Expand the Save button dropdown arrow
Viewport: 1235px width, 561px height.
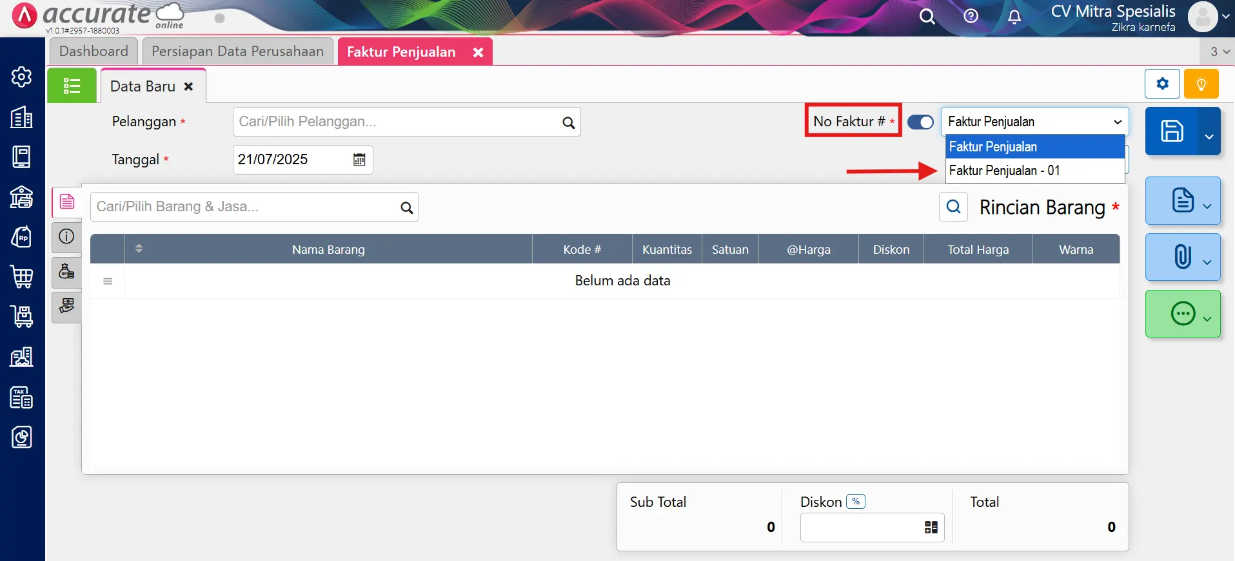(x=1209, y=136)
